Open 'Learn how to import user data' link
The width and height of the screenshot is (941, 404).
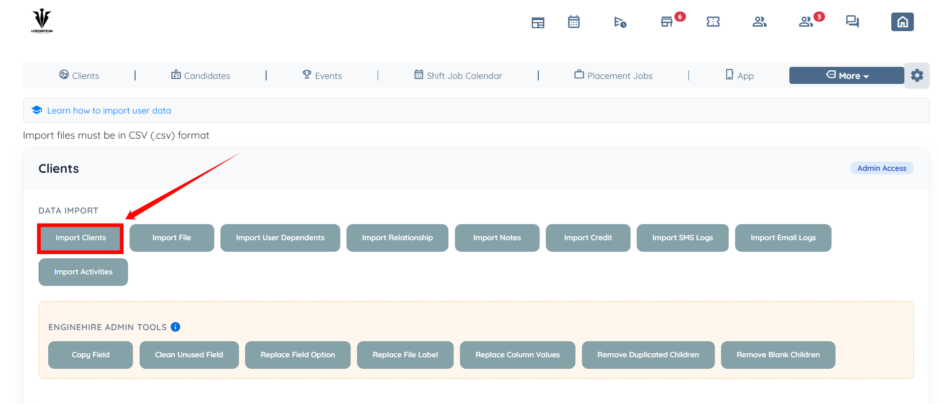click(109, 111)
